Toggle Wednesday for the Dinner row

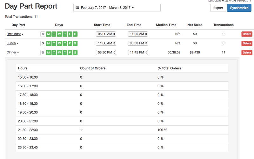59,52
